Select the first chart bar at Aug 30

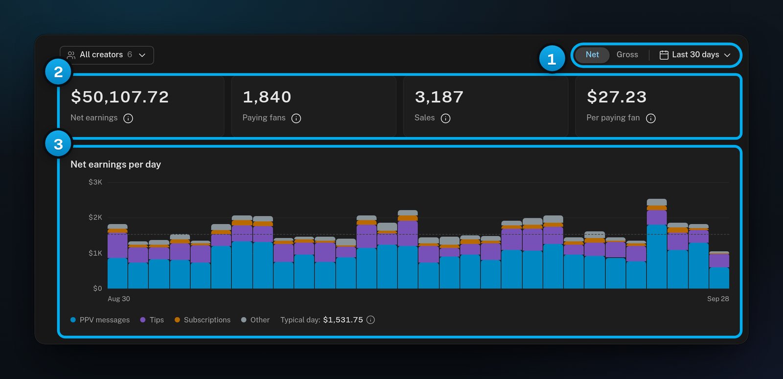point(117,256)
